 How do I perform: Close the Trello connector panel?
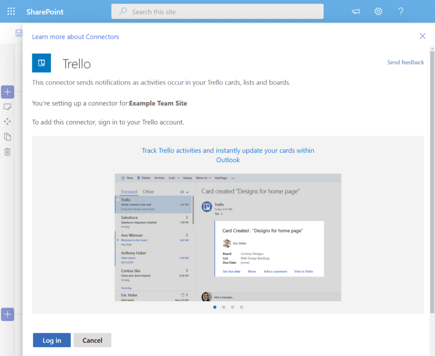point(423,36)
